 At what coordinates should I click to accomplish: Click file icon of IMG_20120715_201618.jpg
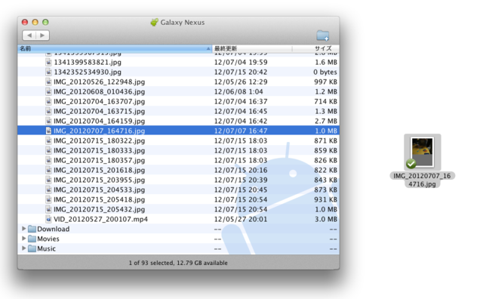click(x=48, y=170)
